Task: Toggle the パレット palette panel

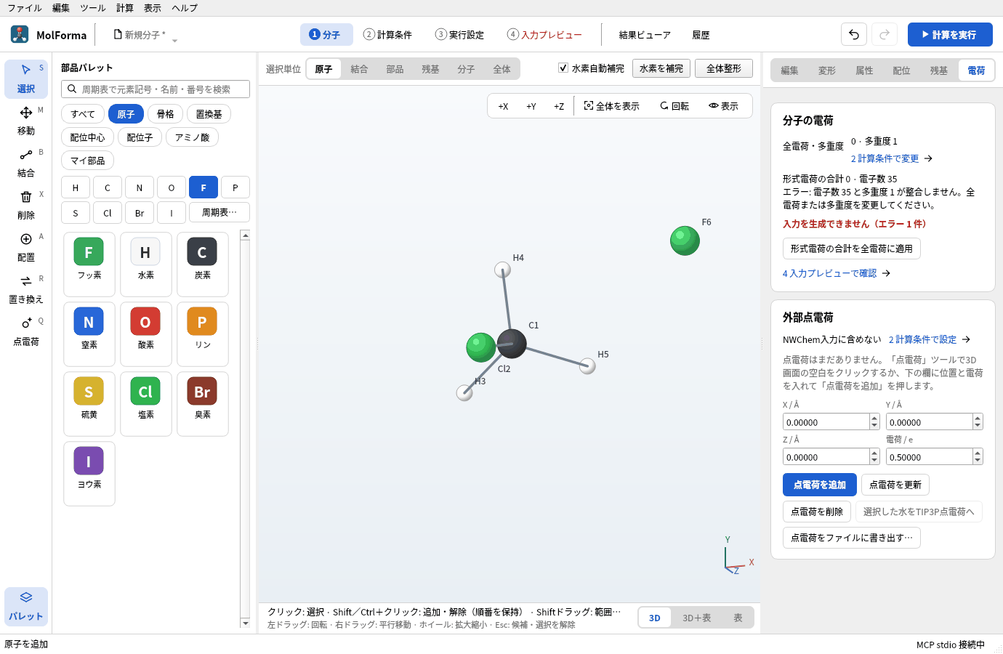Action: [26, 606]
